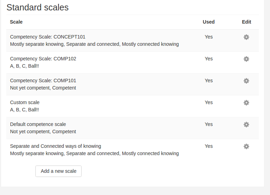Click the Yes value in Custom scale row
Screen dimensions: 270x195
tap(209, 102)
